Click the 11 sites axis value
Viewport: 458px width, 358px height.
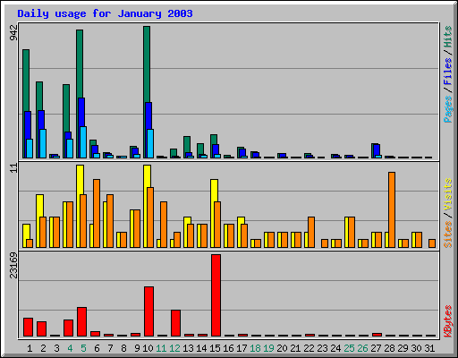13,168
